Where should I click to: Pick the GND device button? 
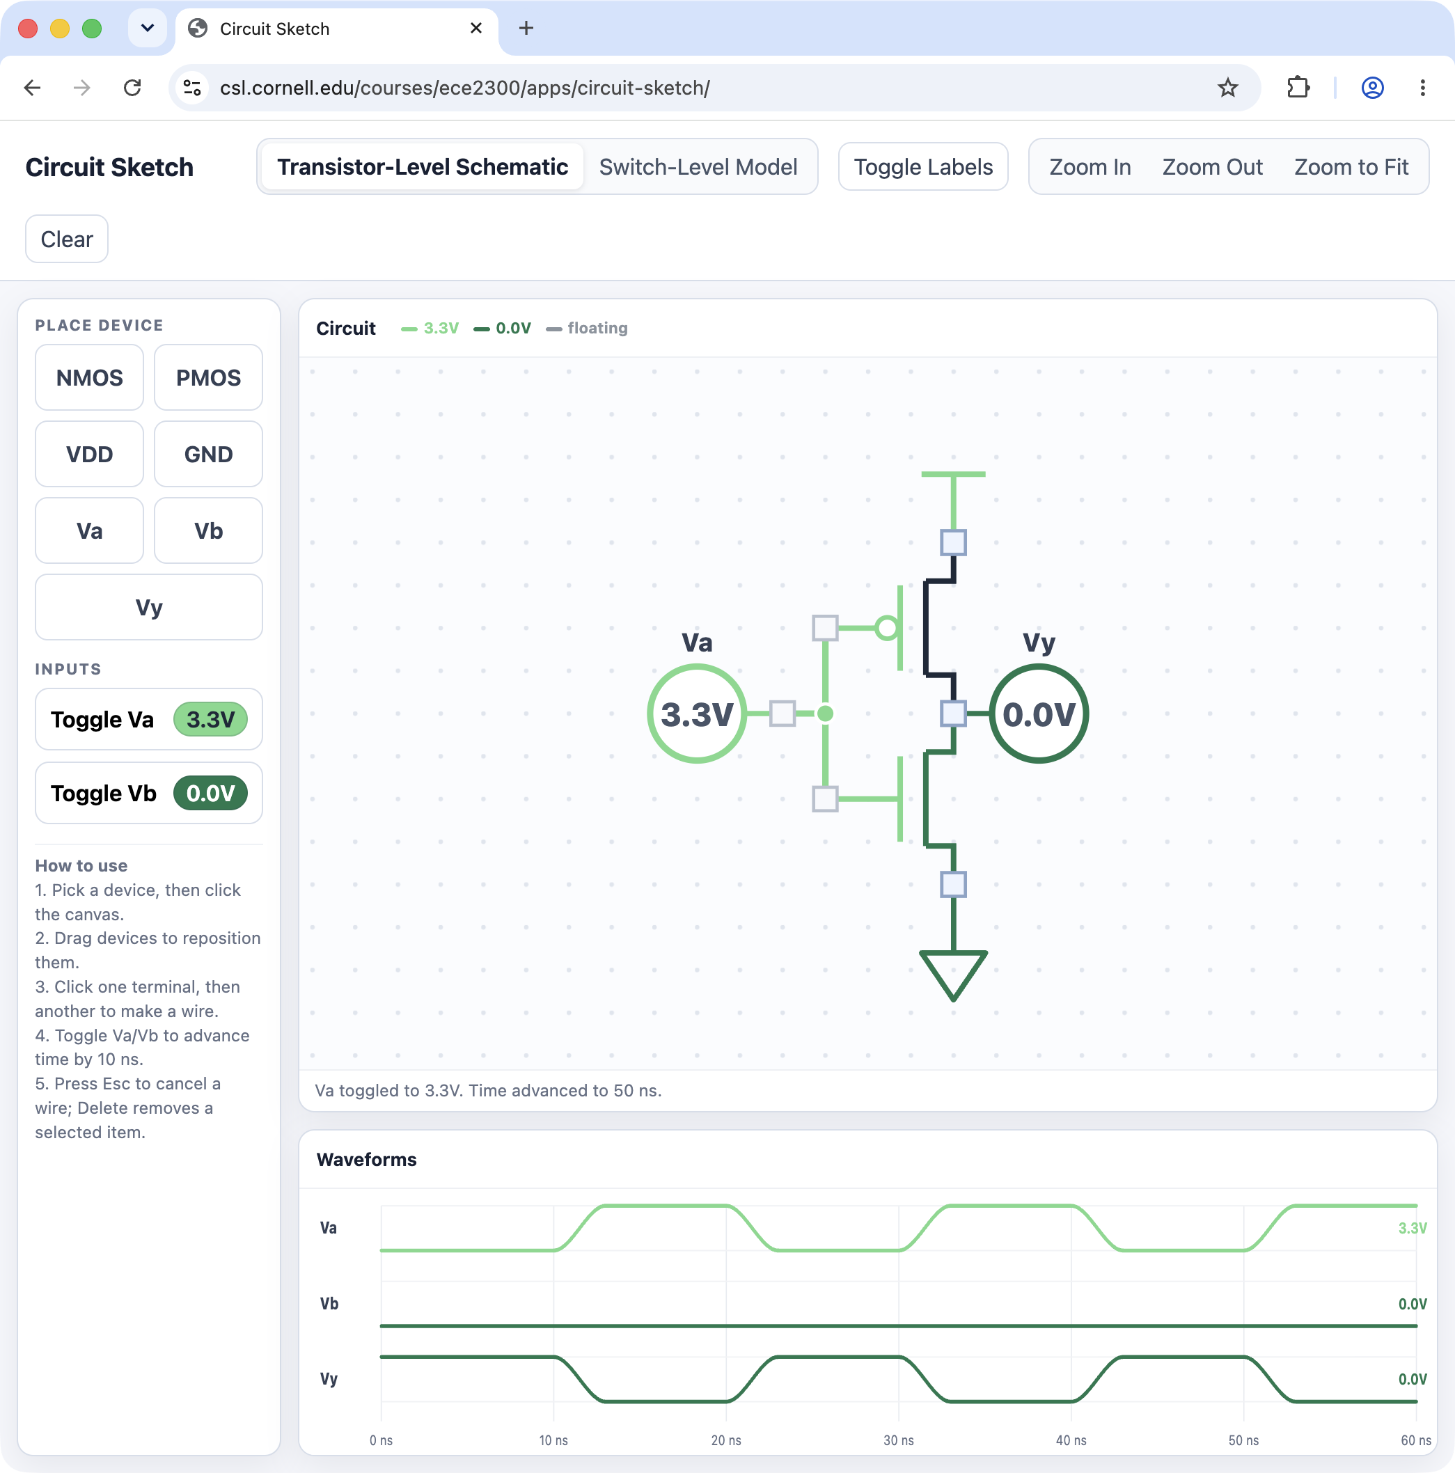[x=208, y=455]
